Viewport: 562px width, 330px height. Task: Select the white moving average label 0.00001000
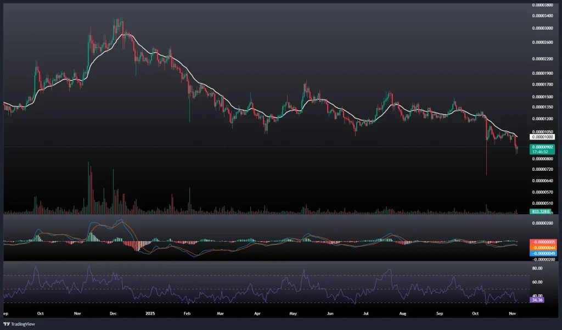[542, 137]
